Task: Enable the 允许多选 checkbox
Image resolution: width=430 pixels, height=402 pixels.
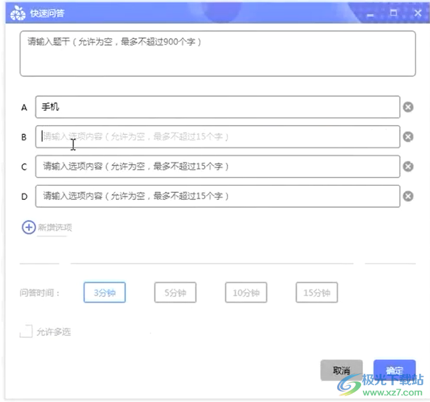Action: click(26, 331)
